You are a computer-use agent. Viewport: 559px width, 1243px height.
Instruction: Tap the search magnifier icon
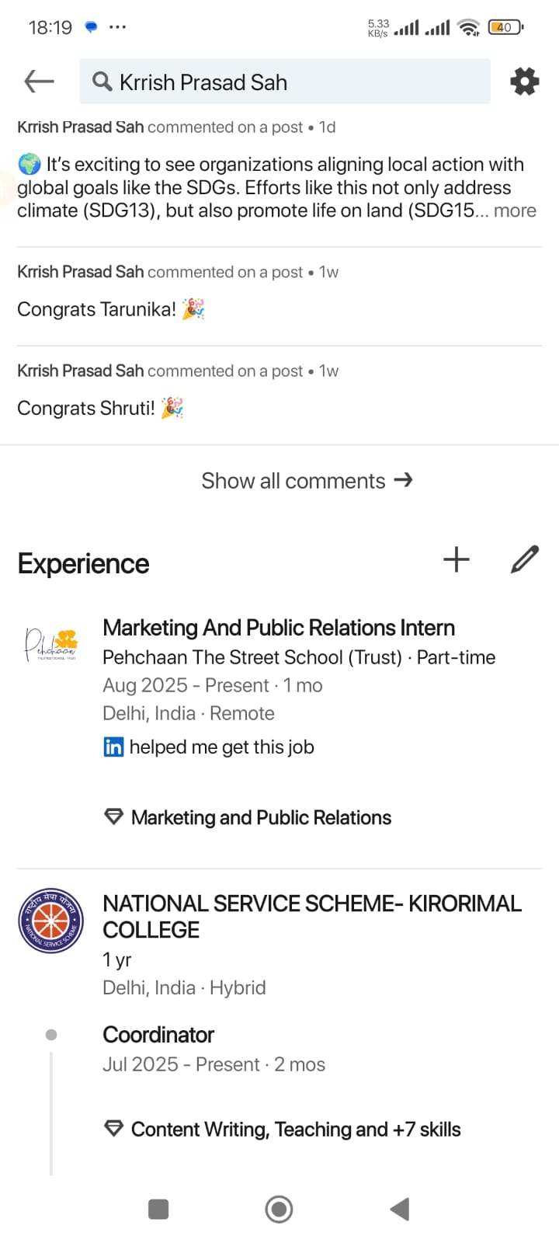click(x=102, y=81)
